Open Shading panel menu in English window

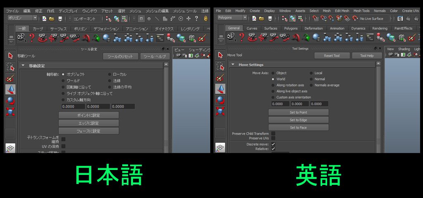pyautogui.click(x=404, y=49)
